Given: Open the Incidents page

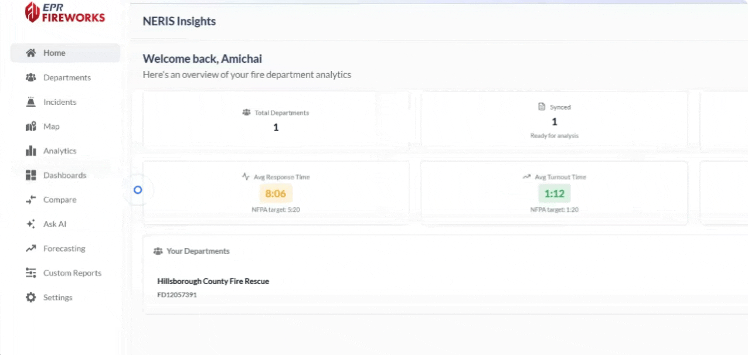Looking at the screenshot, I should pos(65,102).
